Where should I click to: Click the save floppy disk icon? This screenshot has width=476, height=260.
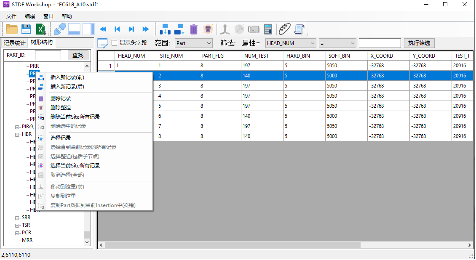coord(26,29)
